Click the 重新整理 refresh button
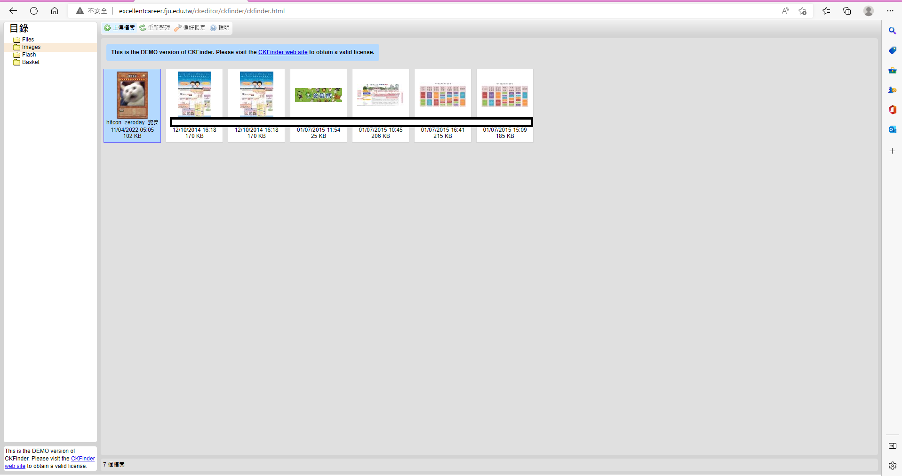 coord(155,28)
